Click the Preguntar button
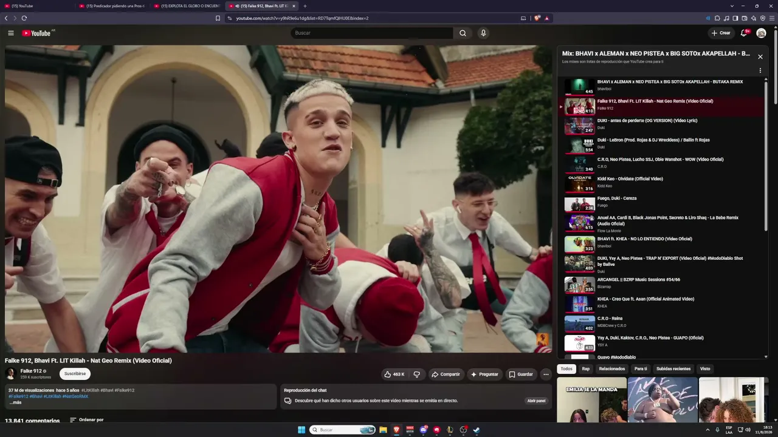 [484, 374]
